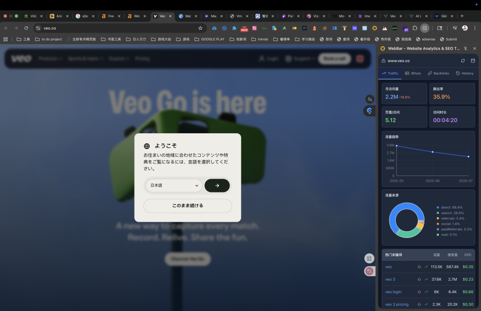Click the このまま続ける button

coord(188,206)
